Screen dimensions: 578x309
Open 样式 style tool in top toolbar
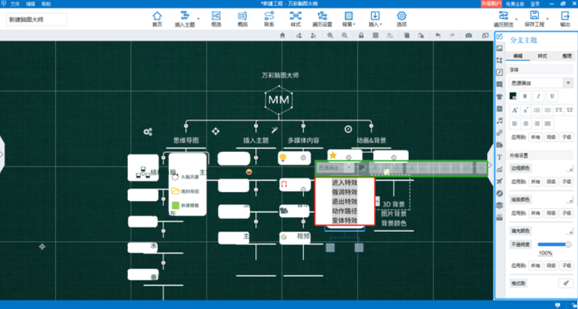[x=295, y=17]
